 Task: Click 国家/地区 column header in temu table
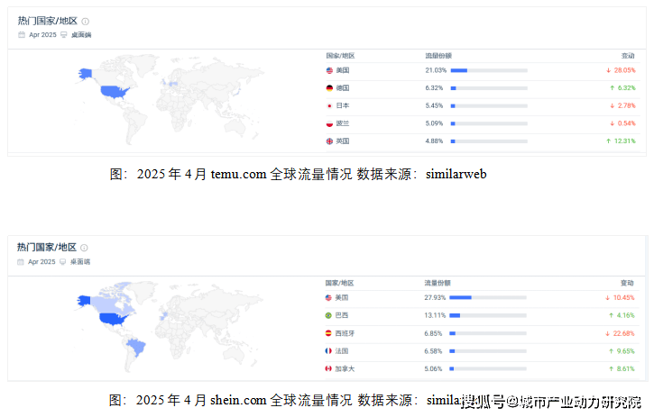pyautogui.click(x=340, y=56)
